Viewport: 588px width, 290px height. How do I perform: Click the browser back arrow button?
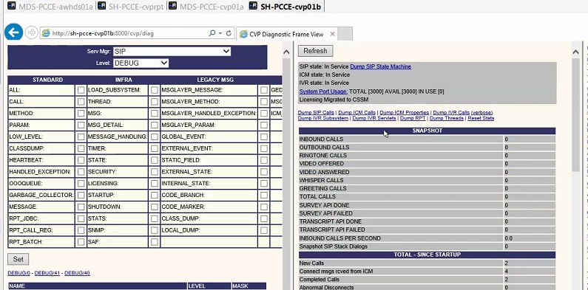14,33
